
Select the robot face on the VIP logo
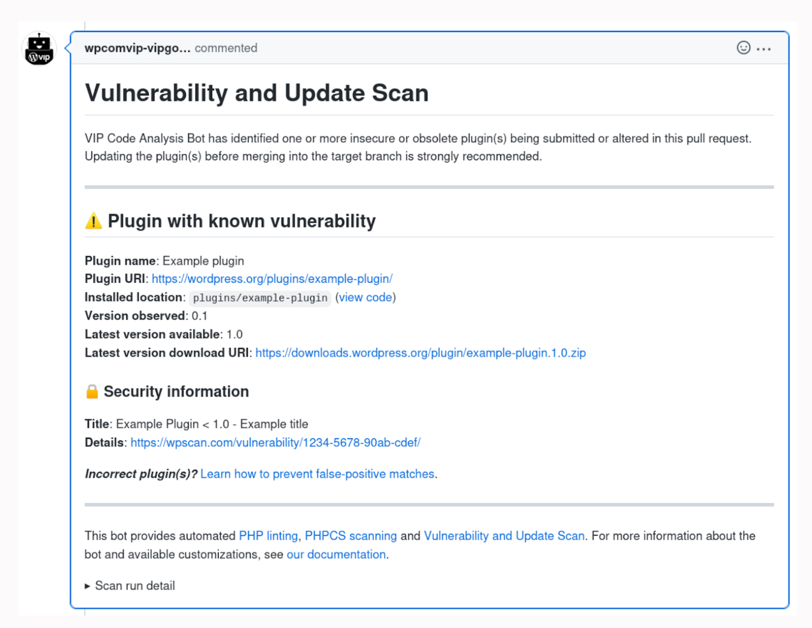pyautogui.click(x=38, y=42)
